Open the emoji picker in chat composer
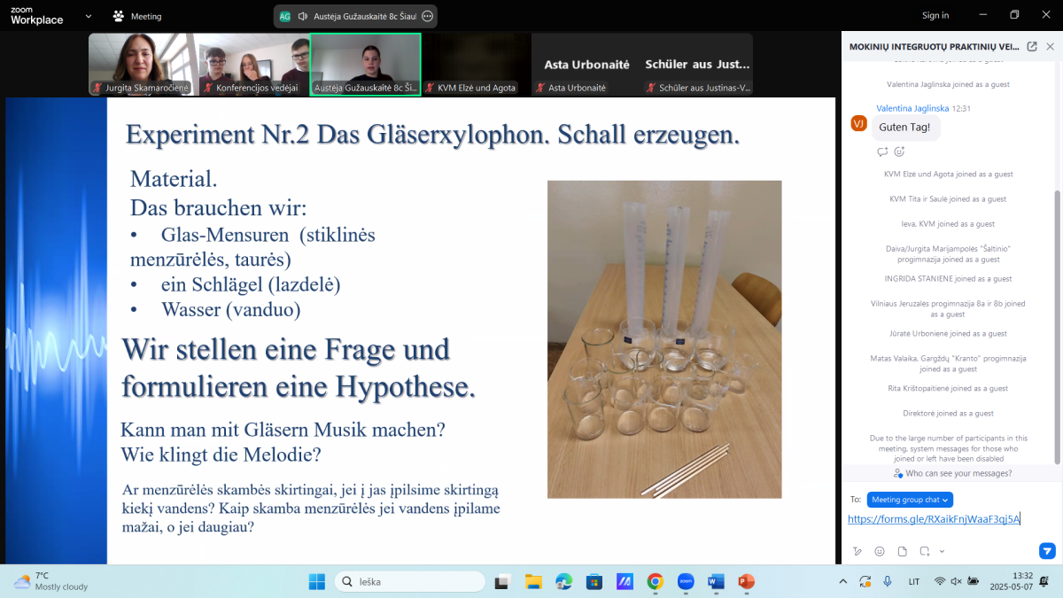This screenshot has height=598, width=1063. [x=879, y=551]
